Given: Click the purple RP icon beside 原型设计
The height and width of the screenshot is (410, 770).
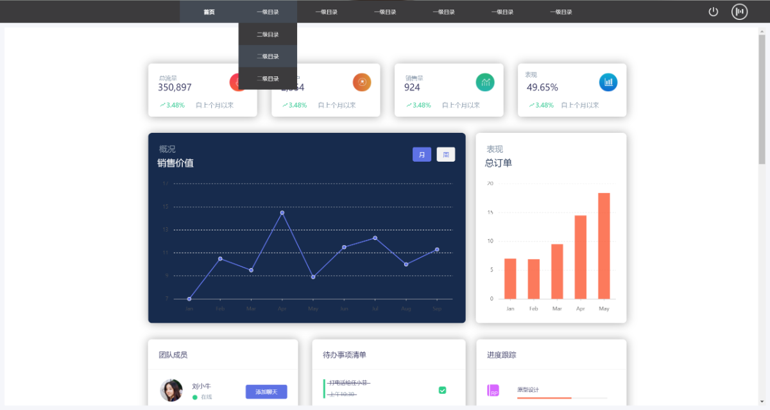Looking at the screenshot, I should click(493, 390).
